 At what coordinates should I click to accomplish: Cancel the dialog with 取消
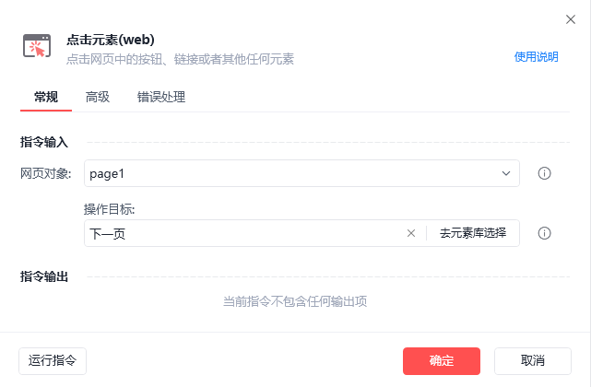tap(532, 360)
